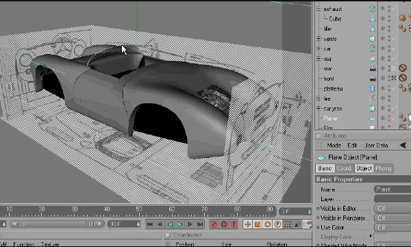Screen dimensions: 411x247
Task: Toggle autokeying red circle button
Action: click(x=224, y=224)
